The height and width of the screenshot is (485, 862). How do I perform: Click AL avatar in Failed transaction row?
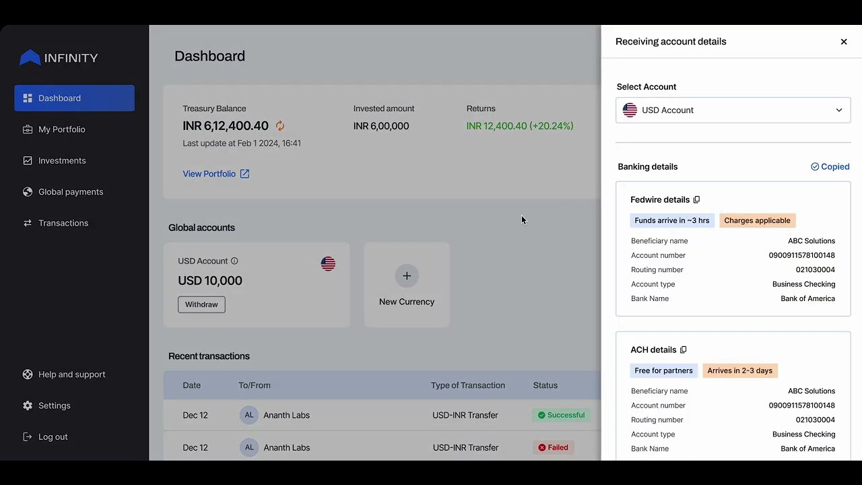[249, 447]
